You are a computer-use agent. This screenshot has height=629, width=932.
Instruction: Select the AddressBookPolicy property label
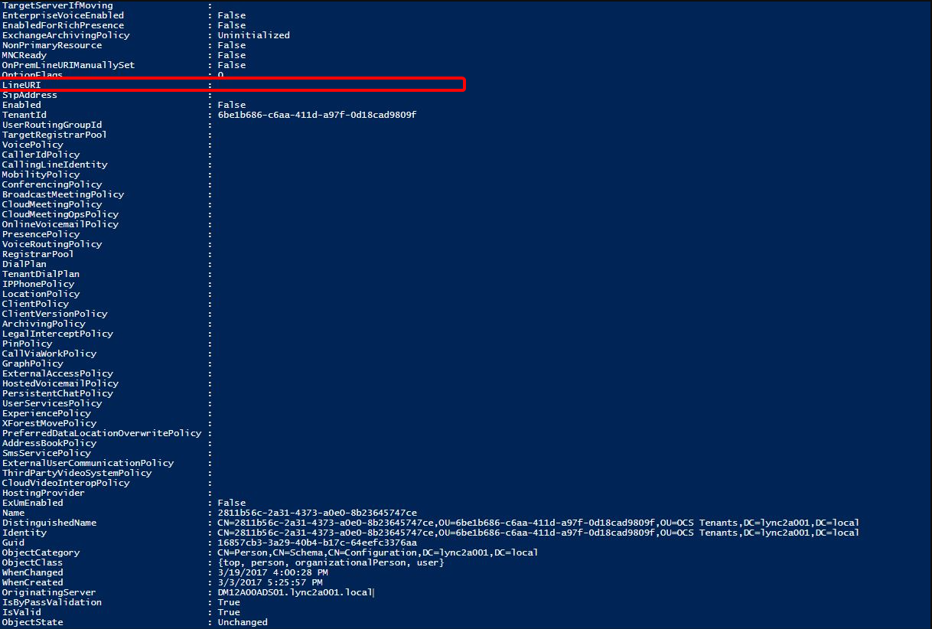[x=50, y=443]
